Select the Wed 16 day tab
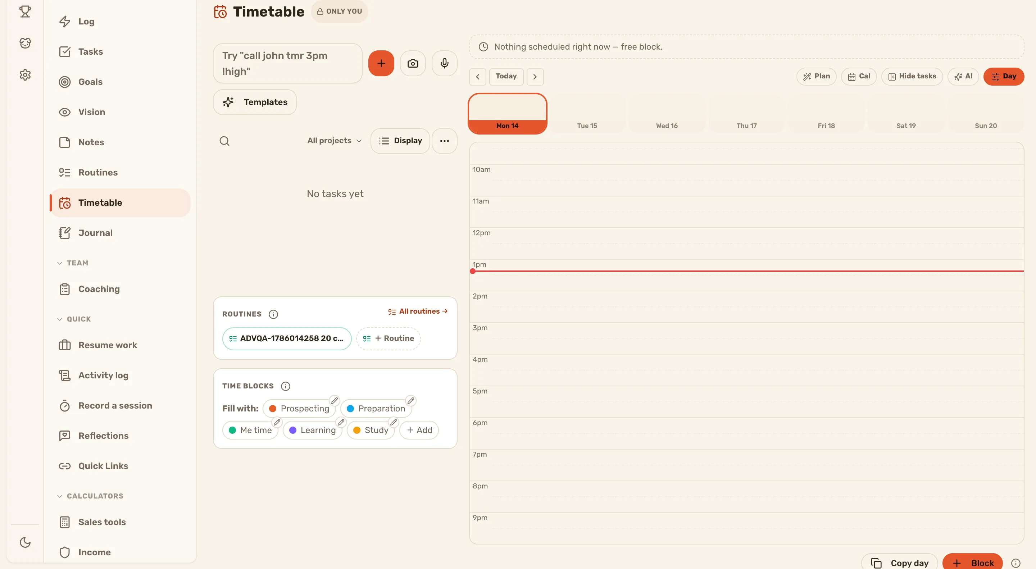This screenshot has height=569, width=1036. coord(667,114)
